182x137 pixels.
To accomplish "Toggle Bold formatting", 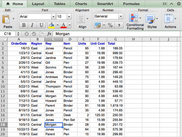I will point(24,25).
